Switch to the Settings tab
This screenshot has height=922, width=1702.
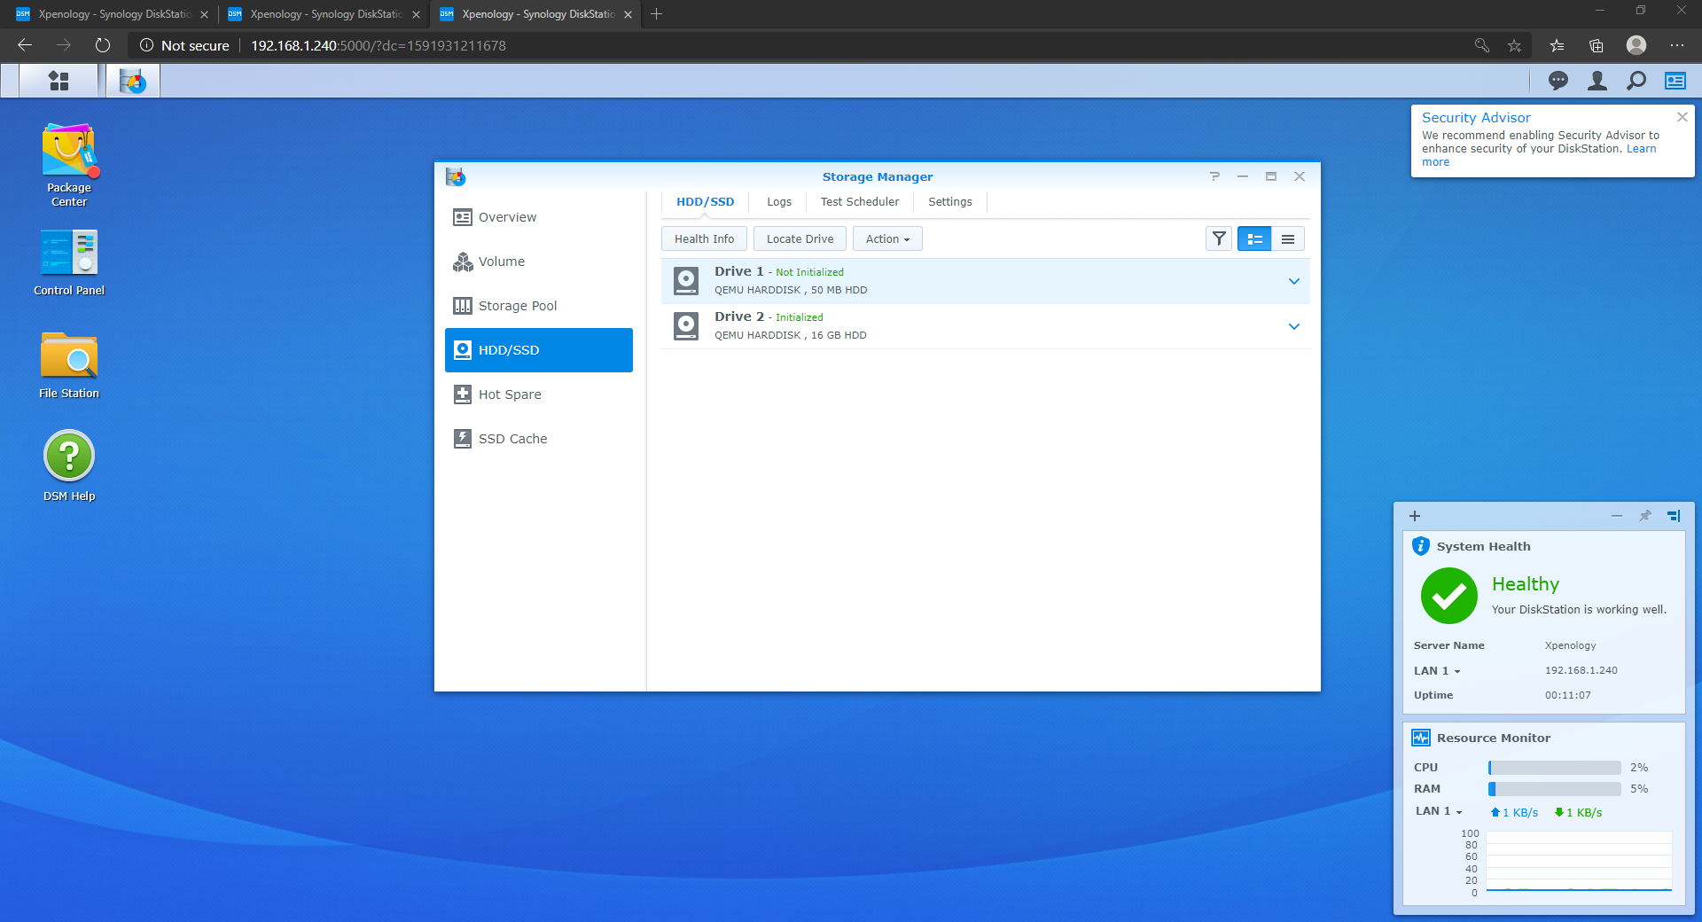(x=949, y=202)
